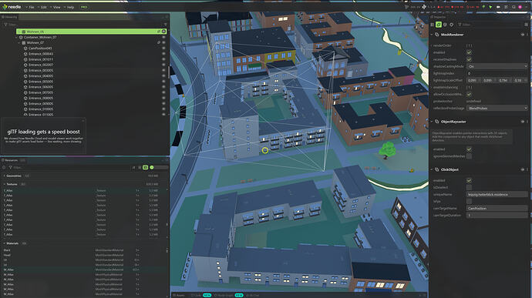Viewport: 532px width, 298px height.
Task: Click the list view icon in Resources toolbar
Action: click(140, 167)
